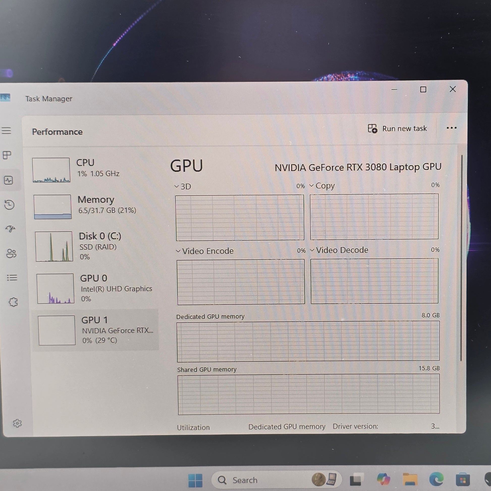The width and height of the screenshot is (491, 491).
Task: Open Startup apps sidebar icon
Action: tap(10, 229)
